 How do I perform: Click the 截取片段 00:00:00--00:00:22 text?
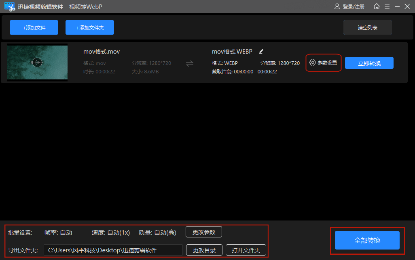[244, 72]
